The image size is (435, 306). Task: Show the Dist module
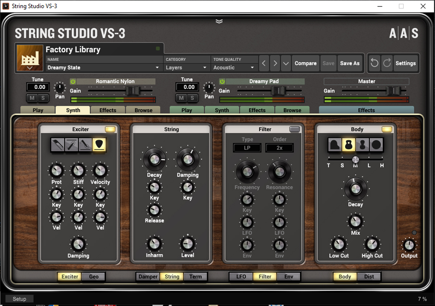coord(369,276)
